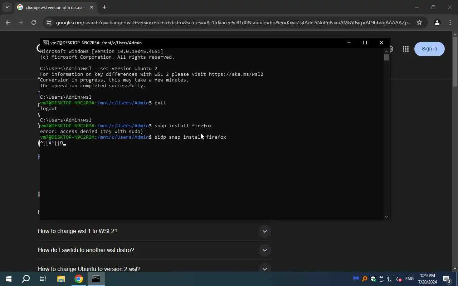Go back in Chrome
The height and width of the screenshot is (286, 458).
[x=8, y=23]
